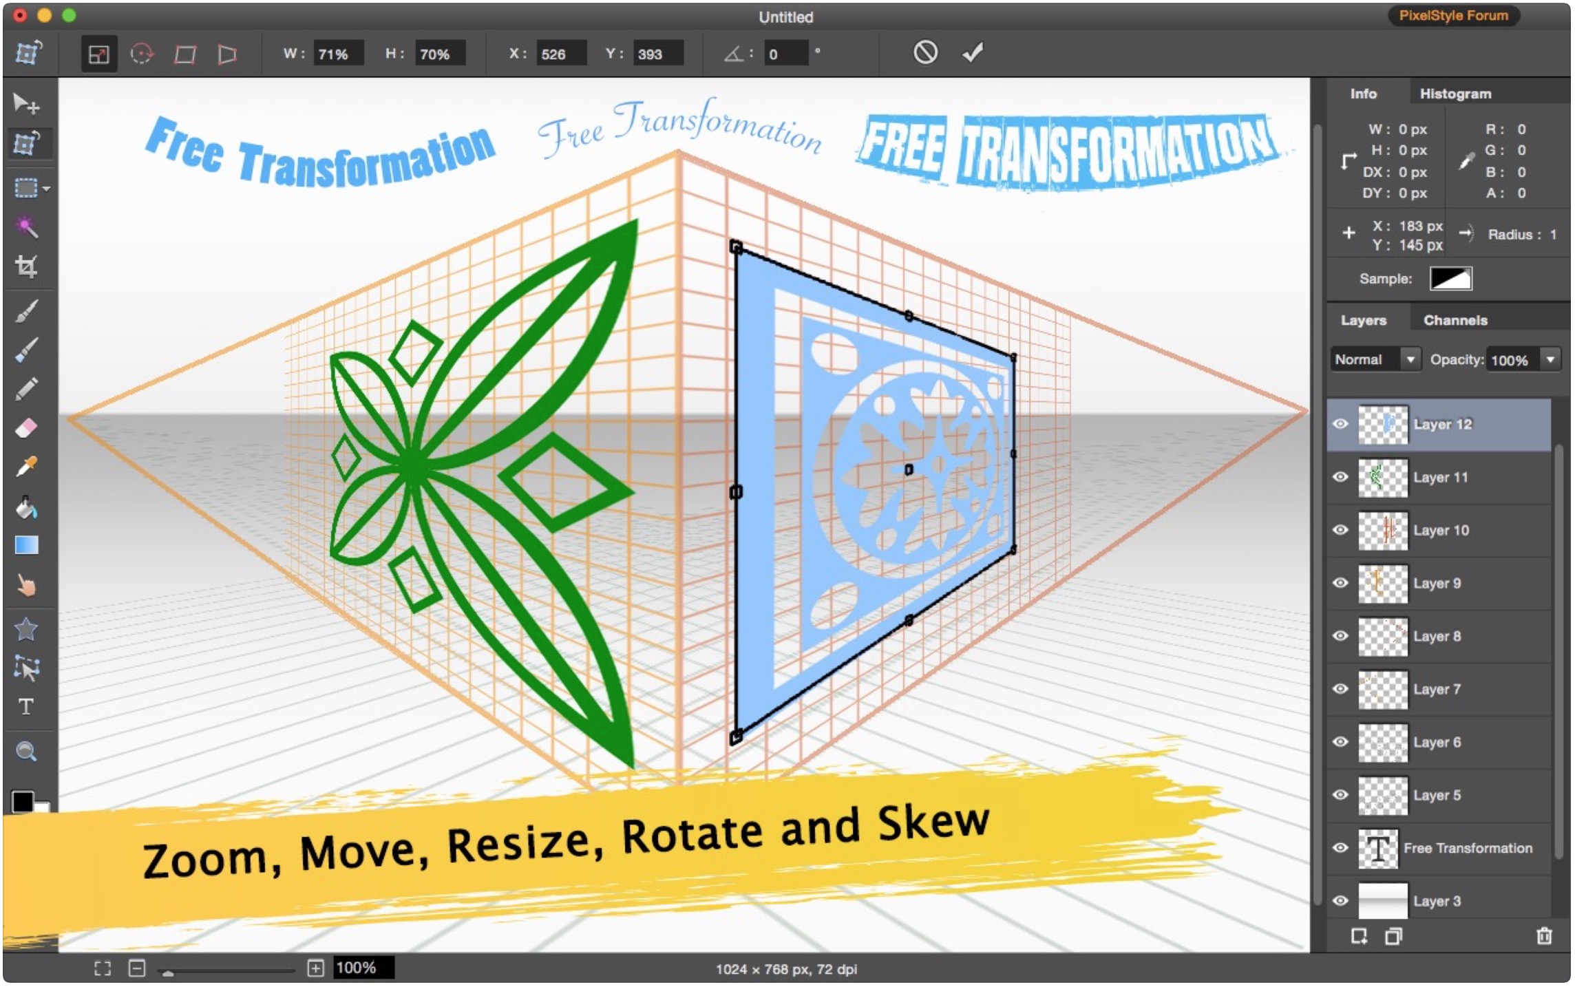
Task: Select the Magic Wand tool
Action: pyautogui.click(x=26, y=226)
